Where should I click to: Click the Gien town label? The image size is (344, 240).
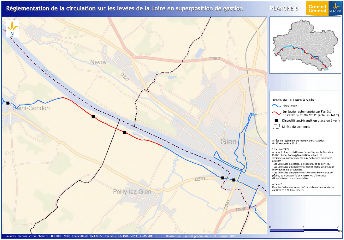(x=228, y=142)
